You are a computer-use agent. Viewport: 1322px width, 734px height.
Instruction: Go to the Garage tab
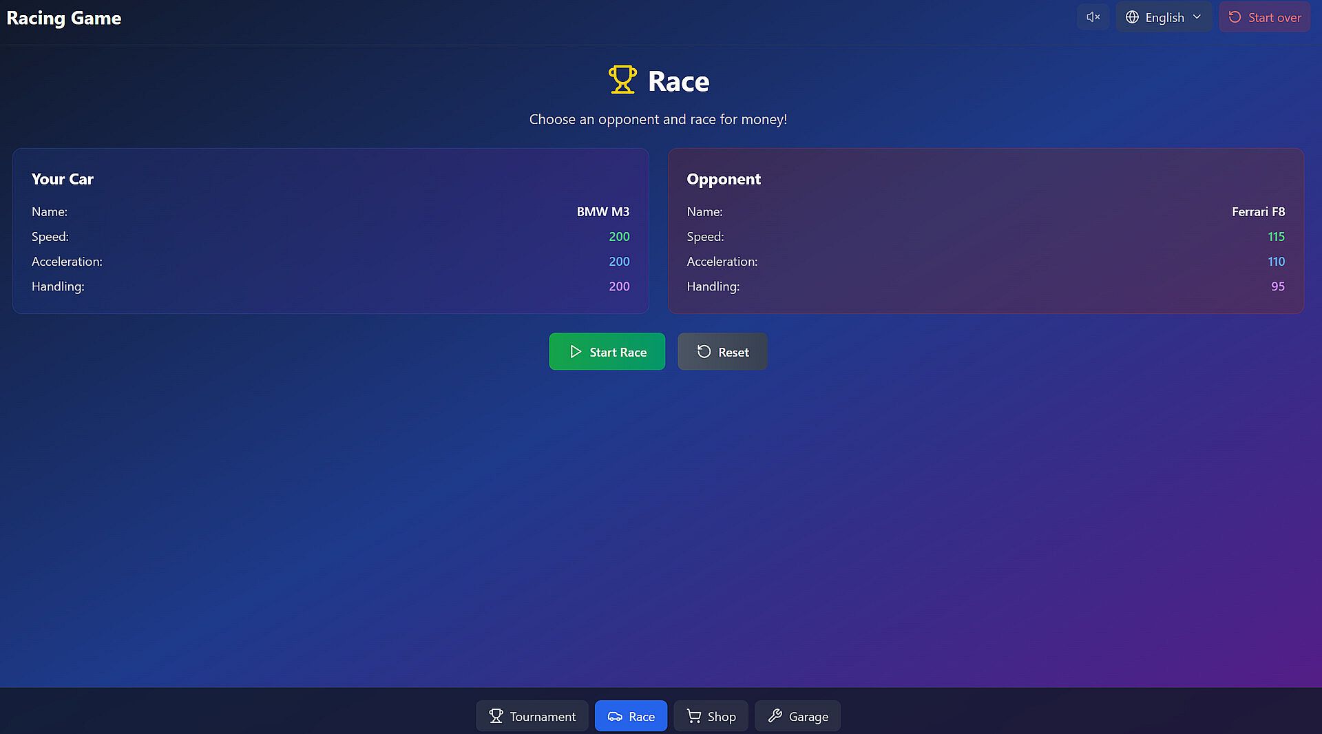click(x=798, y=716)
